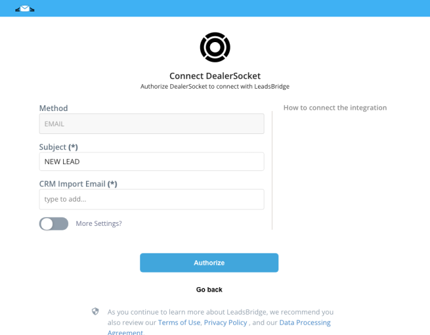Click the Connect DealerSocket title
This screenshot has height=335, width=430.
(x=215, y=76)
